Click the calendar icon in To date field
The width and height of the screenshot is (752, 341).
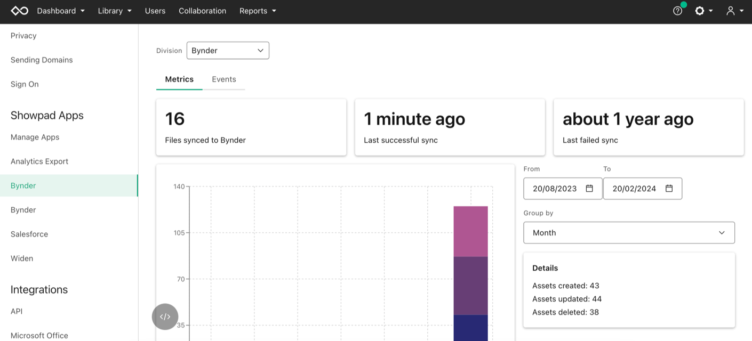click(x=669, y=188)
